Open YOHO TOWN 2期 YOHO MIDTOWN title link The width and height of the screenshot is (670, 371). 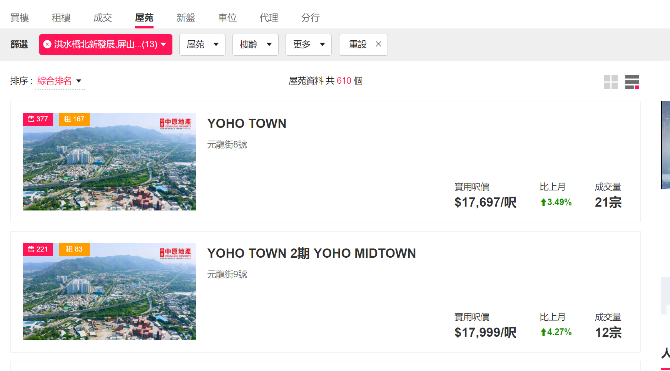(x=311, y=253)
